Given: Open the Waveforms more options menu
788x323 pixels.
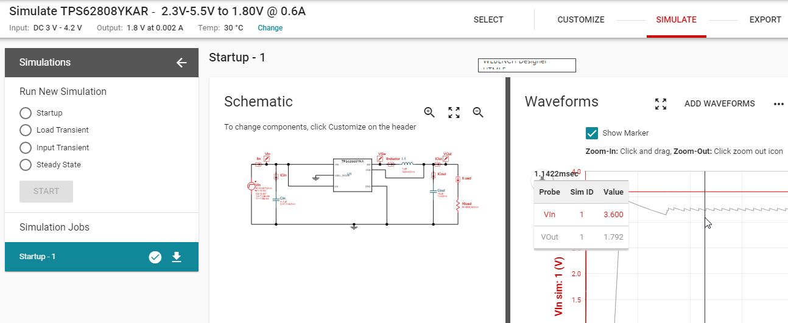Looking at the screenshot, I should point(778,104).
